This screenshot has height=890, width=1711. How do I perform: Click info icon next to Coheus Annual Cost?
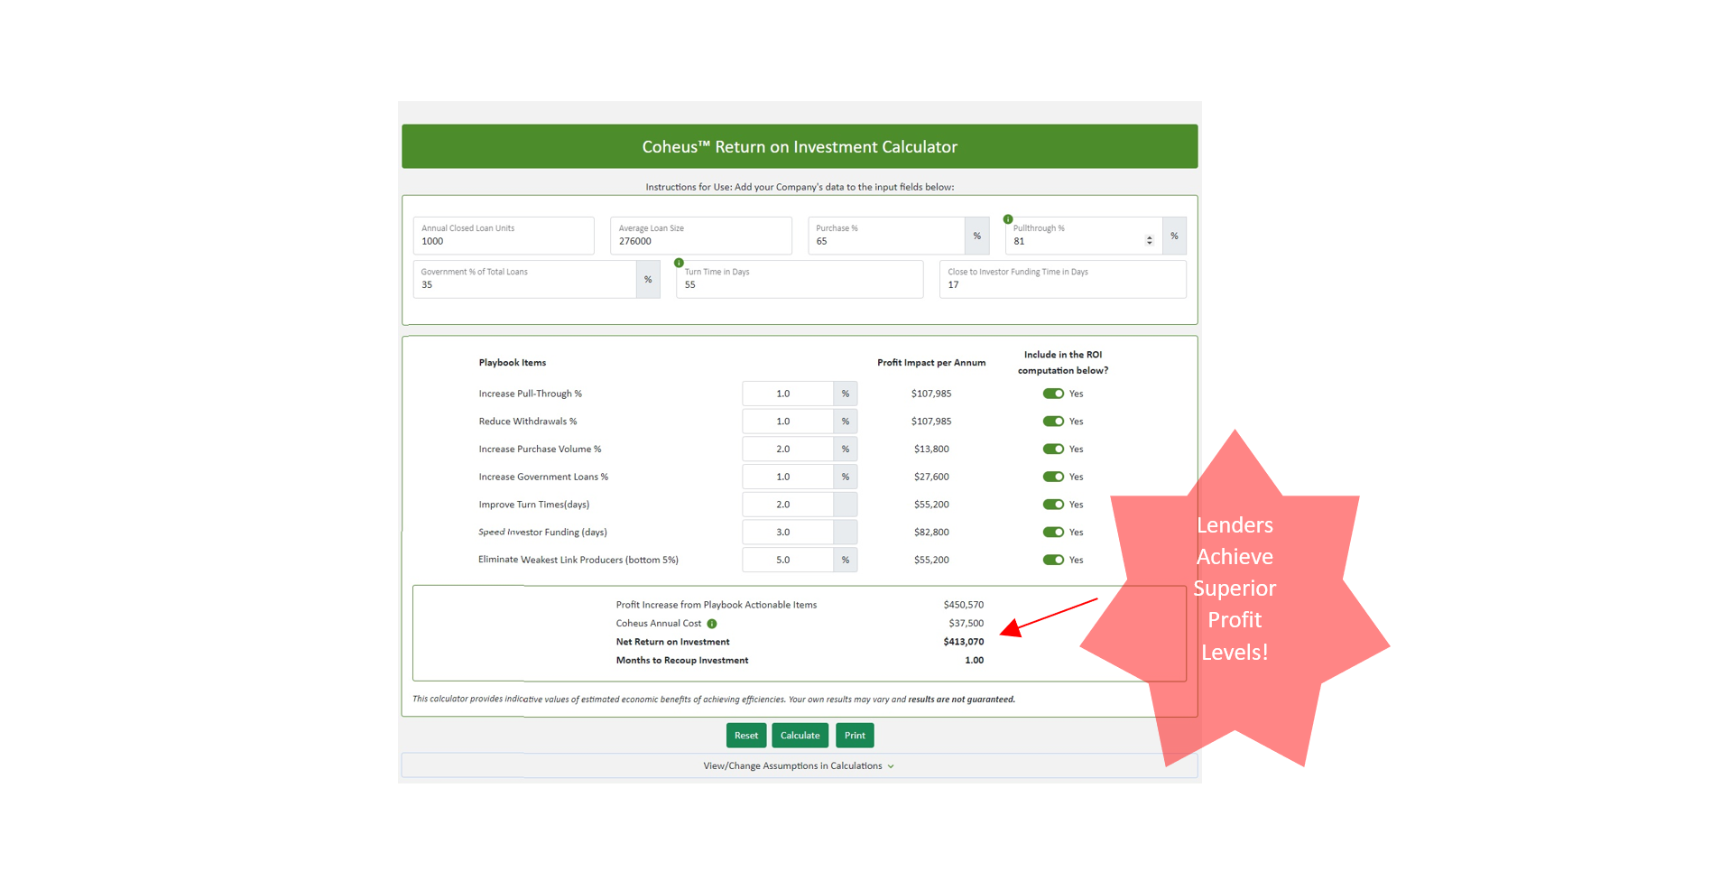coord(712,624)
